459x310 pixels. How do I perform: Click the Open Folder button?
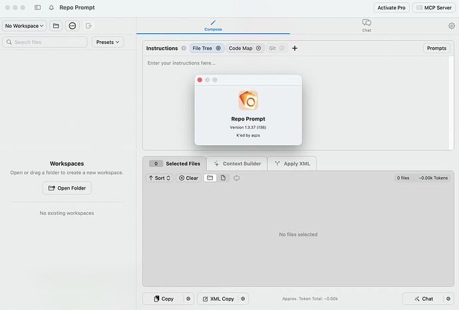point(67,188)
